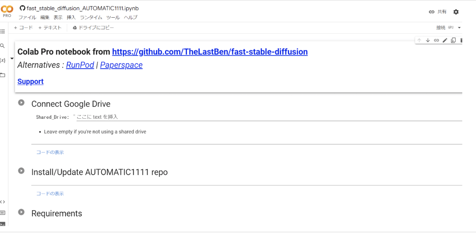Run the Connect Google Drive cell
Screen dimensions: 476x242
click(x=21, y=103)
